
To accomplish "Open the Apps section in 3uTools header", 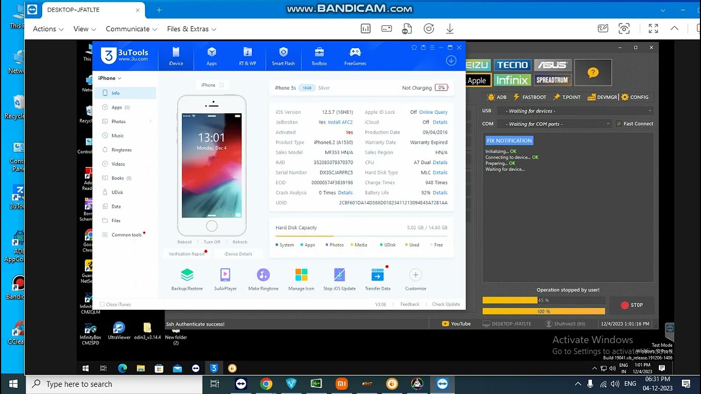I will coord(211,56).
